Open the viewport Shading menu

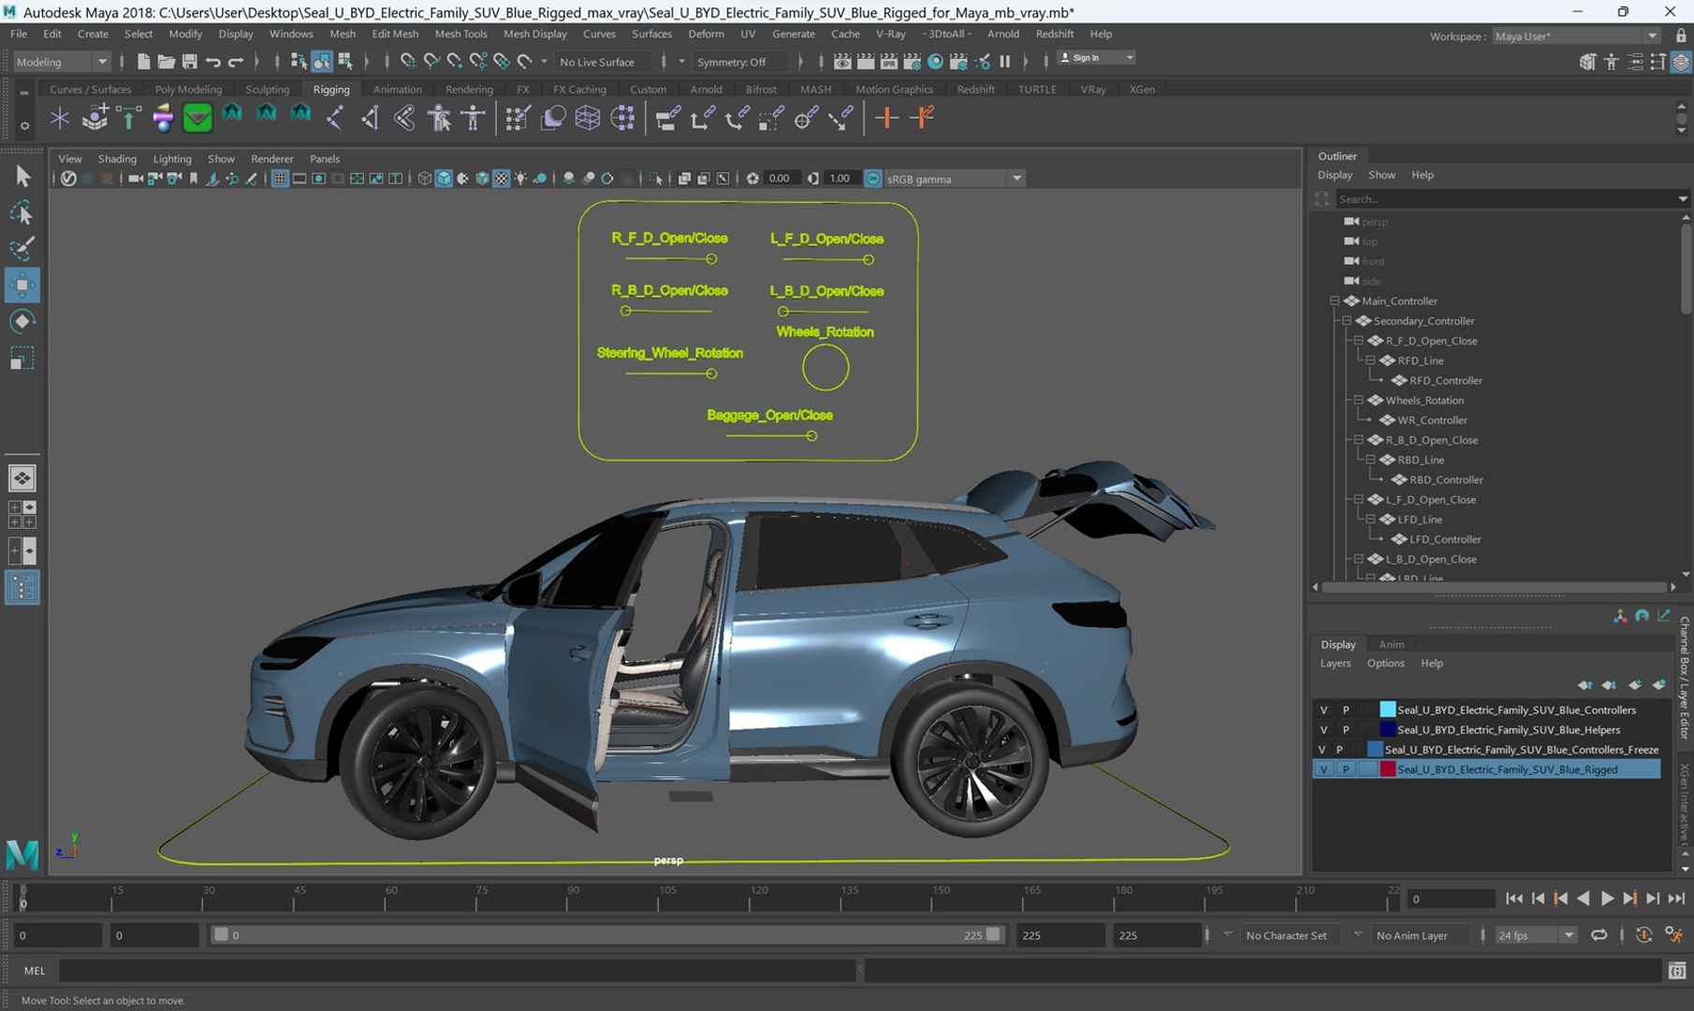[x=117, y=158]
